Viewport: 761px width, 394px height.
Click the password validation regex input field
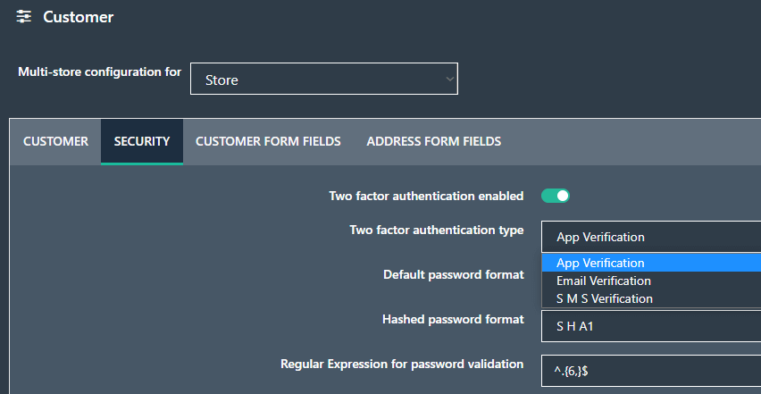(x=651, y=371)
